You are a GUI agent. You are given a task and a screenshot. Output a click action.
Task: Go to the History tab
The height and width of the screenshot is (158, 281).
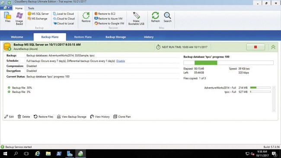(149, 37)
